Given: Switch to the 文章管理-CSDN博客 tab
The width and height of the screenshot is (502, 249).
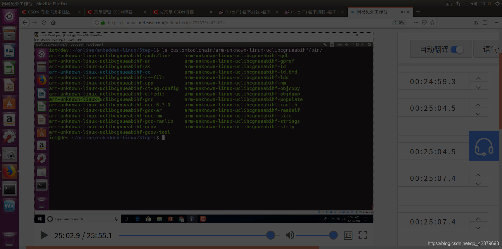Looking at the screenshot, I should point(113,12).
